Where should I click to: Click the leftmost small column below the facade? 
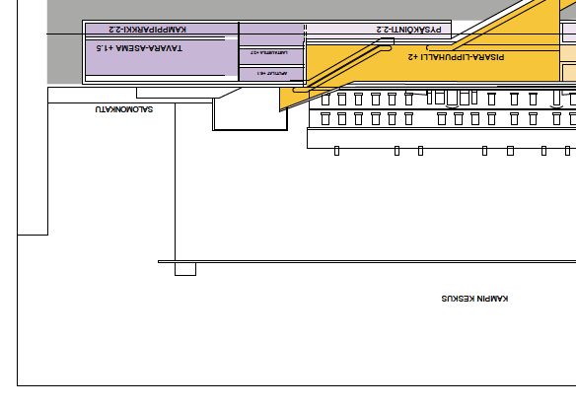tap(337, 151)
